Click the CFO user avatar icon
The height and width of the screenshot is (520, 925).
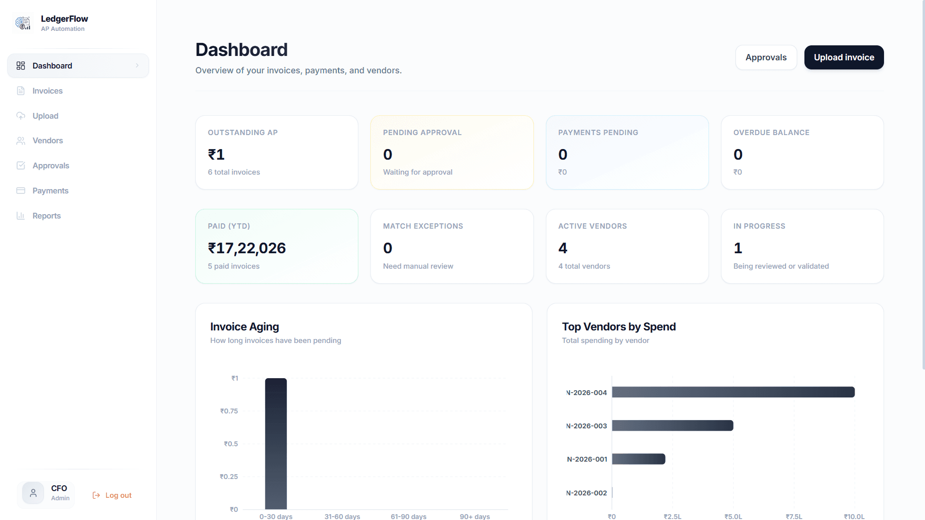(33, 493)
